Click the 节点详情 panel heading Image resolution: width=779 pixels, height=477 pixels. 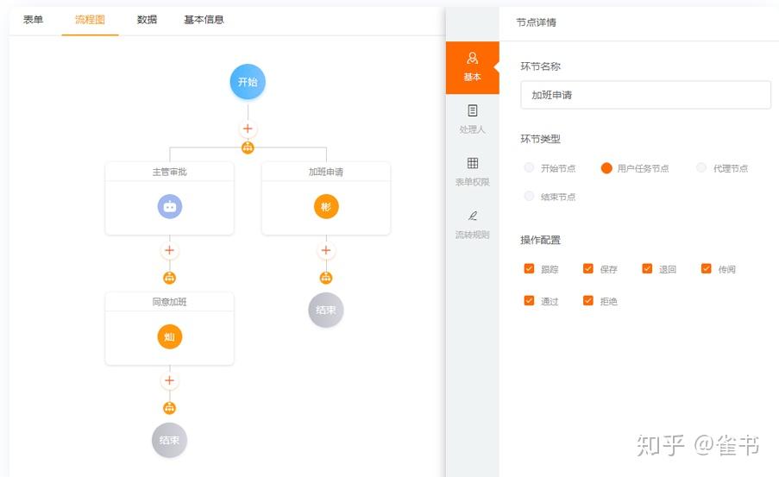pyautogui.click(x=536, y=22)
